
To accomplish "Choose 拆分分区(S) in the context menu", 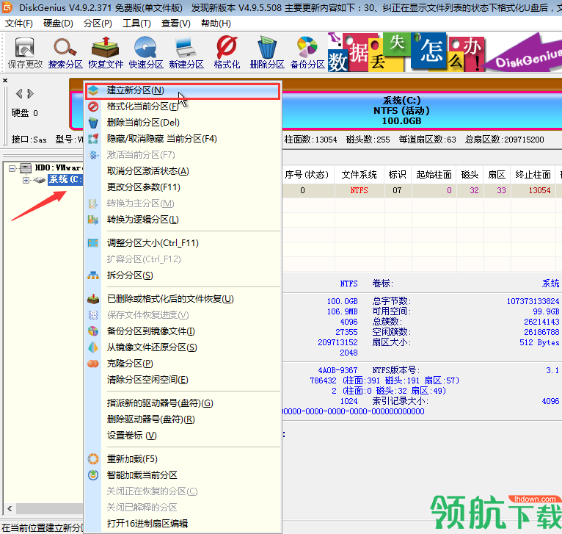I will click(x=183, y=275).
